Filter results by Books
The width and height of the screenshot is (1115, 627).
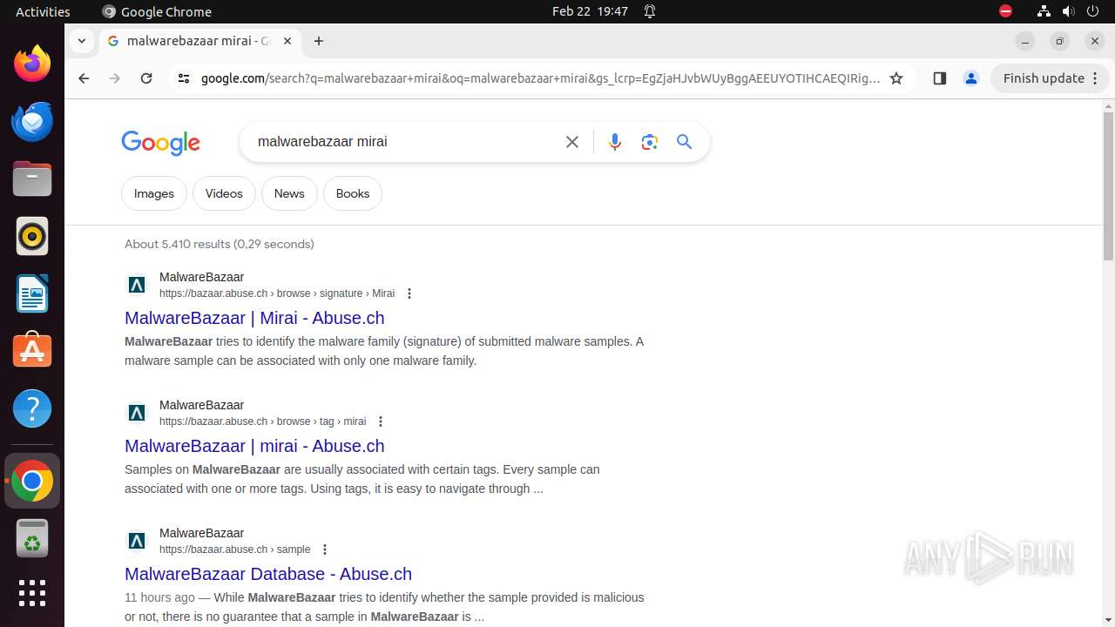coord(353,193)
